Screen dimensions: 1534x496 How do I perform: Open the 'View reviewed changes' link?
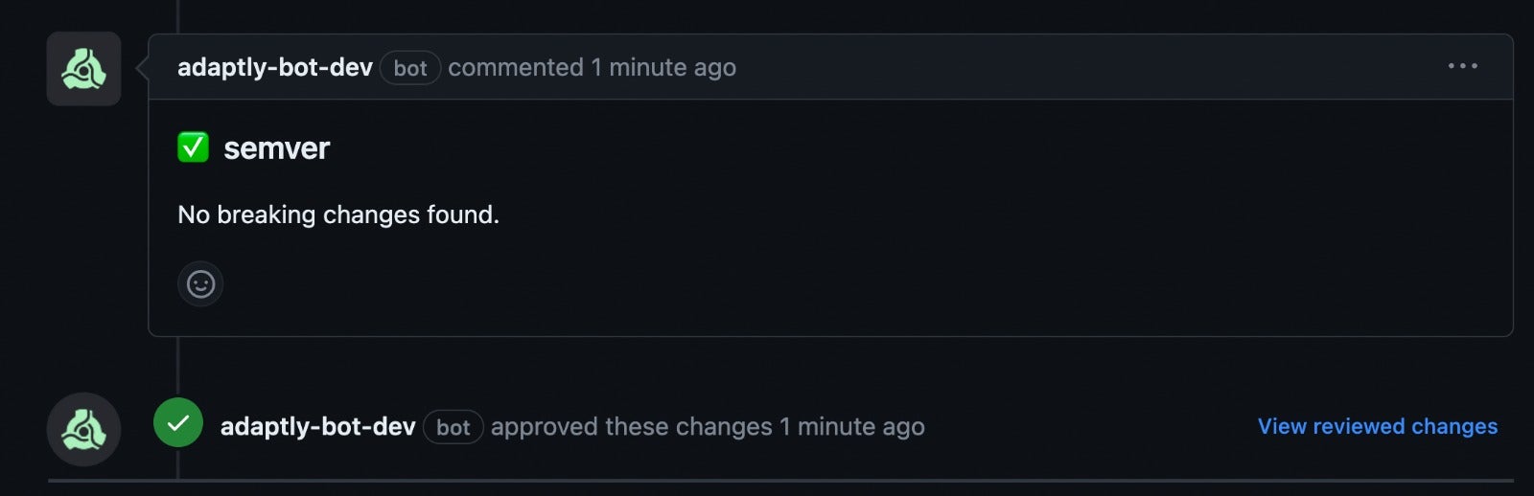point(1377,426)
